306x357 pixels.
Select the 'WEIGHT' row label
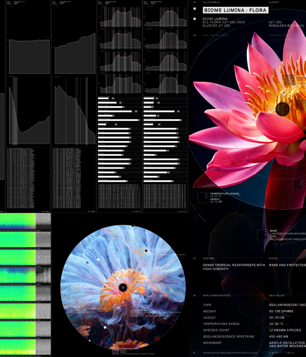tap(210, 311)
